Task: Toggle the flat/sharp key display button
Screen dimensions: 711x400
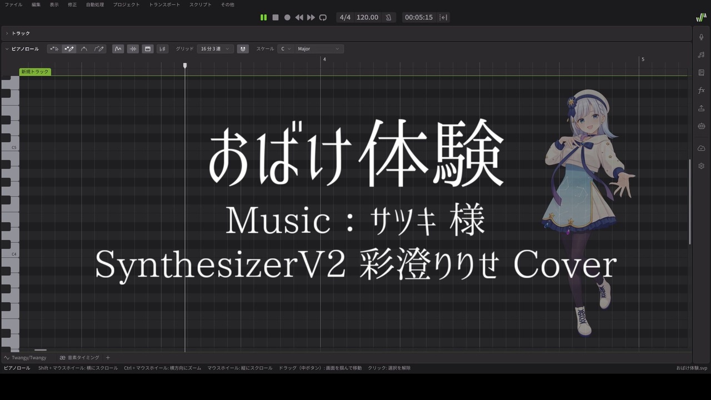Action: (162, 49)
